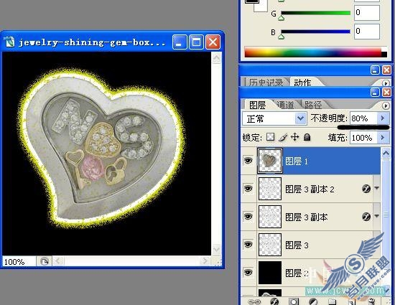Switch to the 历史记录 history tab
Image resolution: width=395 pixels, height=305 pixels.
266,83
